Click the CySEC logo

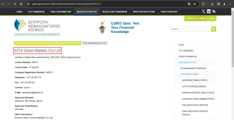pyautogui.click(x=37, y=27)
